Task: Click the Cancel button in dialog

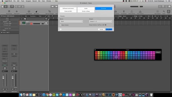Action: (101, 29)
